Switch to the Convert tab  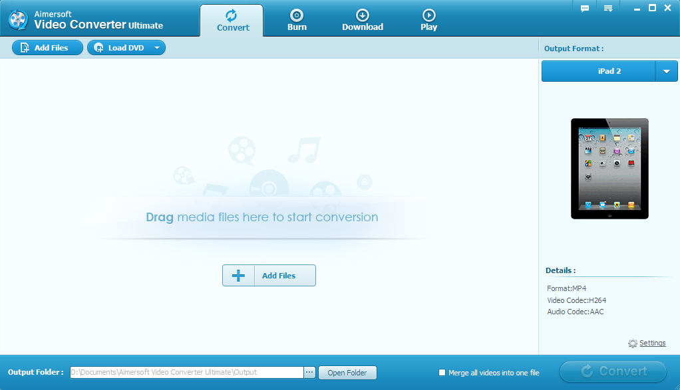coord(232,21)
